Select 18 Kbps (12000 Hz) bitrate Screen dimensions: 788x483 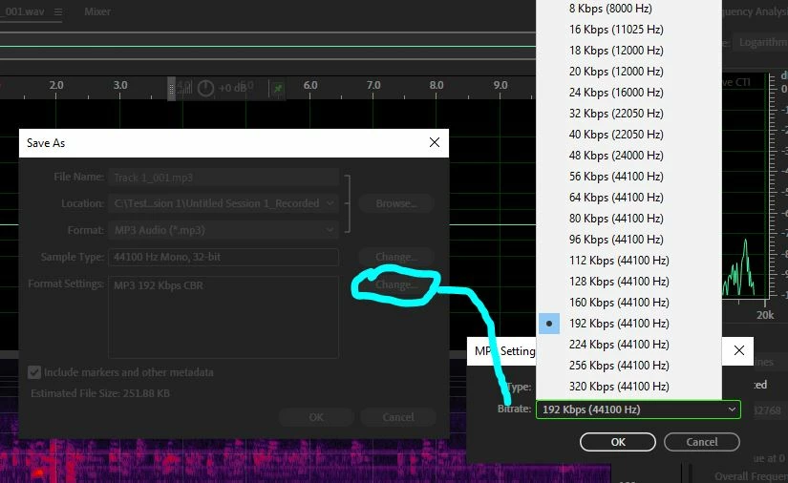click(629, 51)
